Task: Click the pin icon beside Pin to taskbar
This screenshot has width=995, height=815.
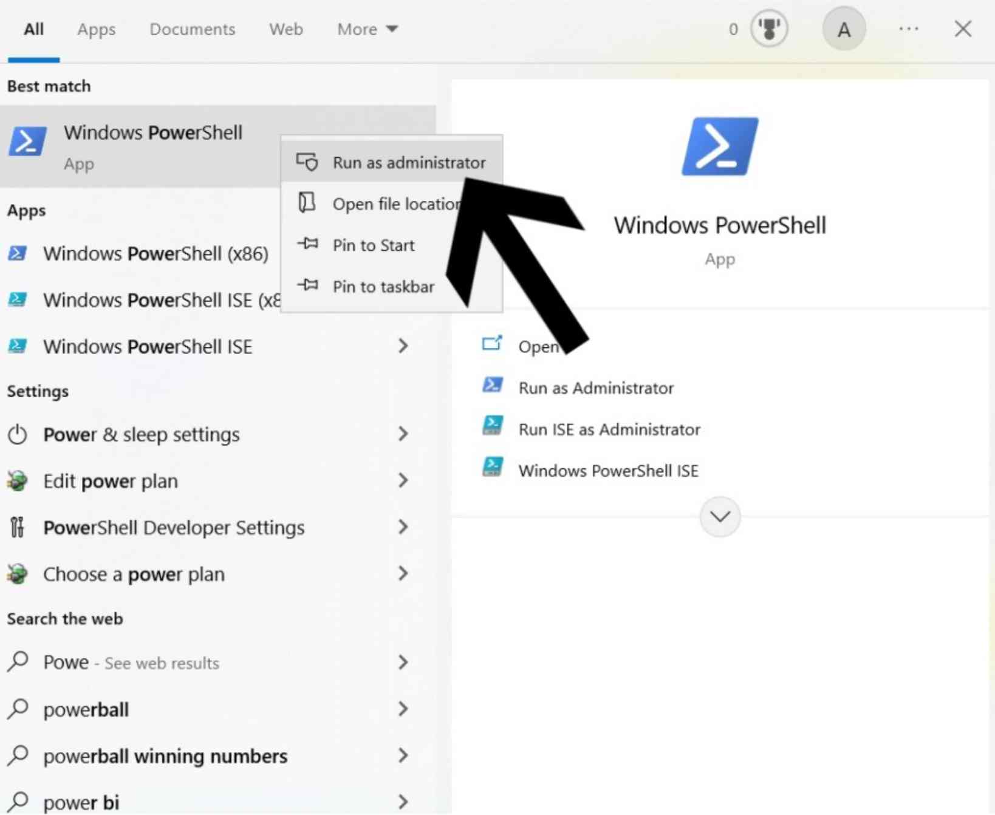Action: [x=307, y=285]
